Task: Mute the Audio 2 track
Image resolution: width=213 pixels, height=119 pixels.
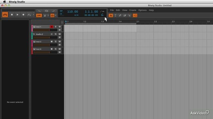Action: tap(60, 34)
